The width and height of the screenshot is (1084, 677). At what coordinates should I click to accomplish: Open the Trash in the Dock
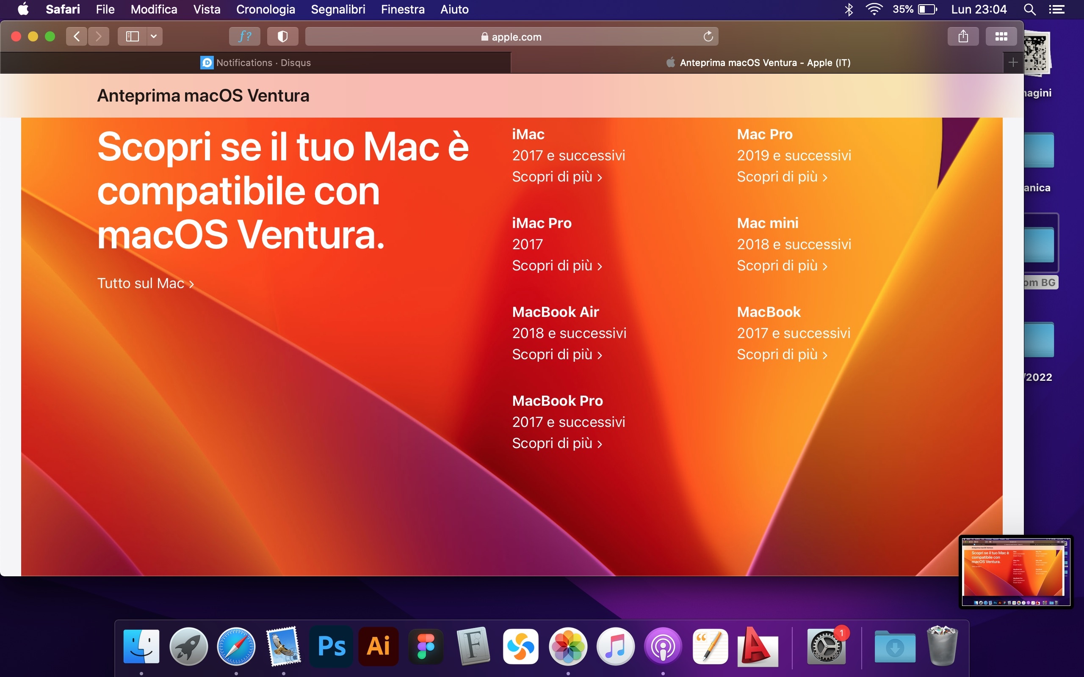coord(942,647)
